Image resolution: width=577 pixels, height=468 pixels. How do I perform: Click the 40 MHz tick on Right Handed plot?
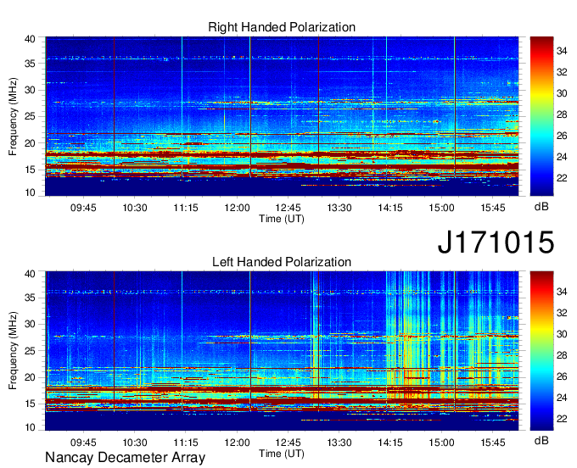(31, 39)
